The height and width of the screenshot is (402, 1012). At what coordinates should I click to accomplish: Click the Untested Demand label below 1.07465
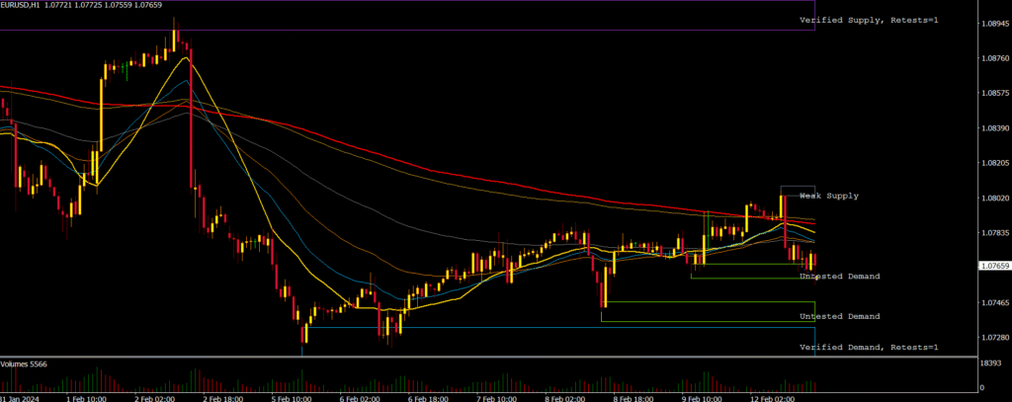839,316
